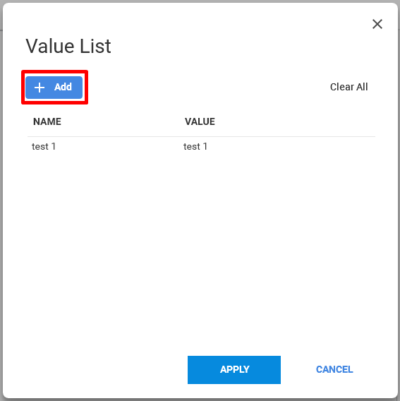
Task: Choose the CANCEL text link
Action: pyautogui.click(x=334, y=369)
